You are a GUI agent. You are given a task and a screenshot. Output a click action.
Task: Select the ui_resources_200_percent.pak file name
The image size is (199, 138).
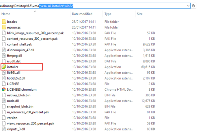click(28, 112)
